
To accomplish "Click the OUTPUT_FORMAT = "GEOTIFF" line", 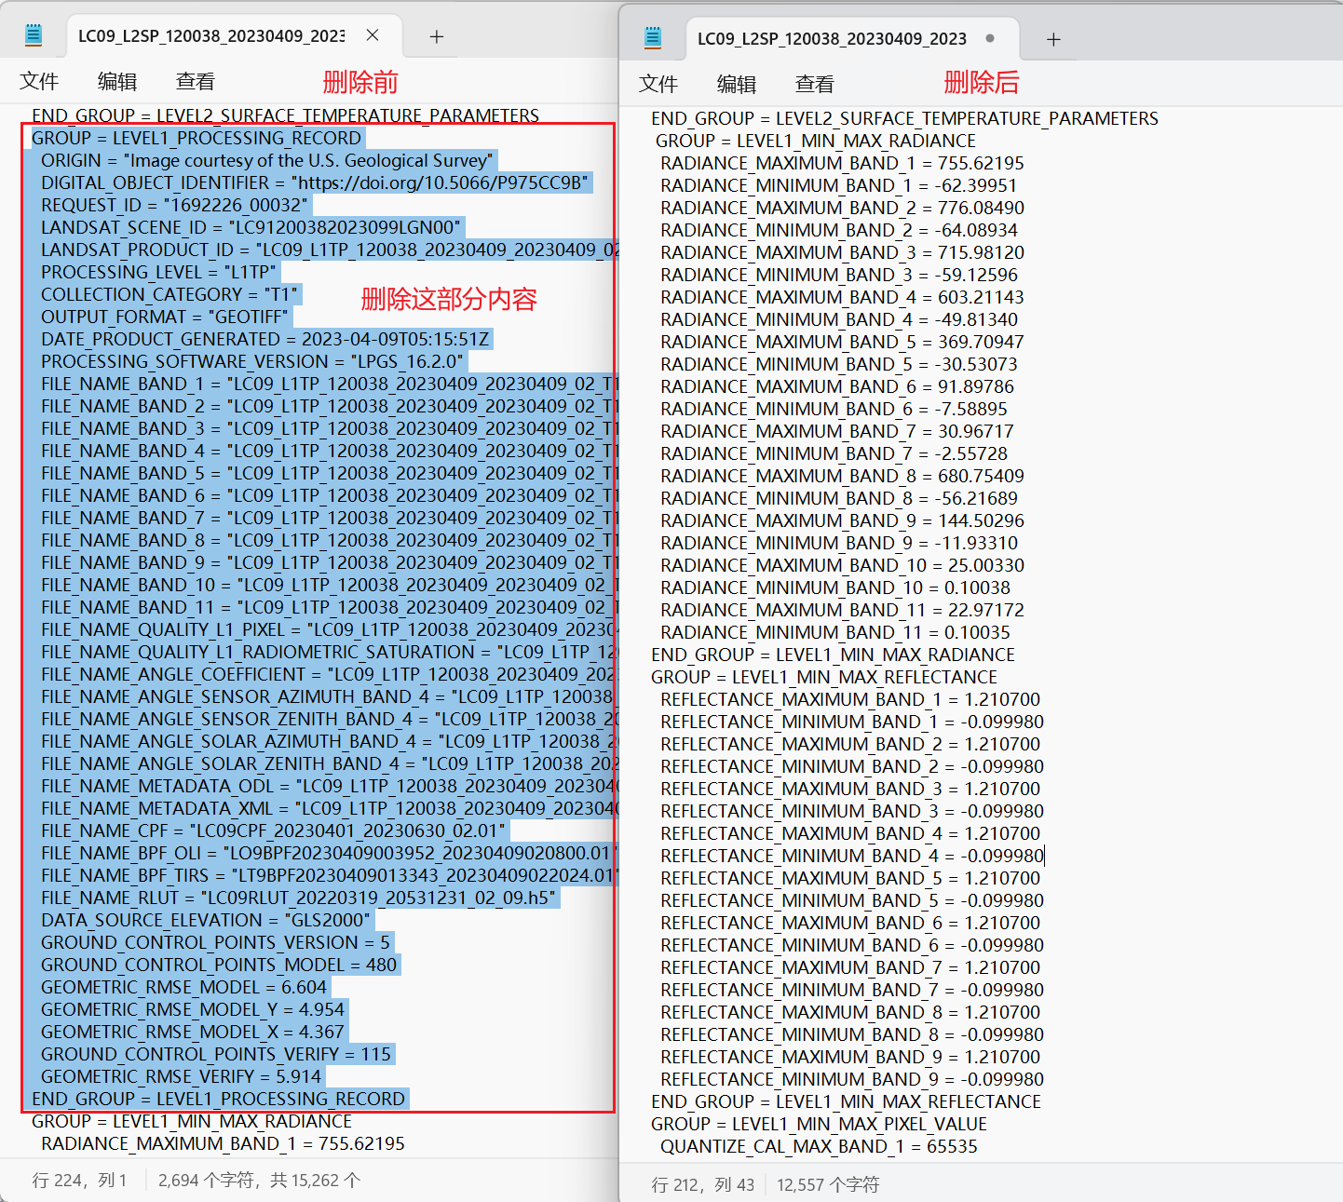I will click(x=165, y=317).
